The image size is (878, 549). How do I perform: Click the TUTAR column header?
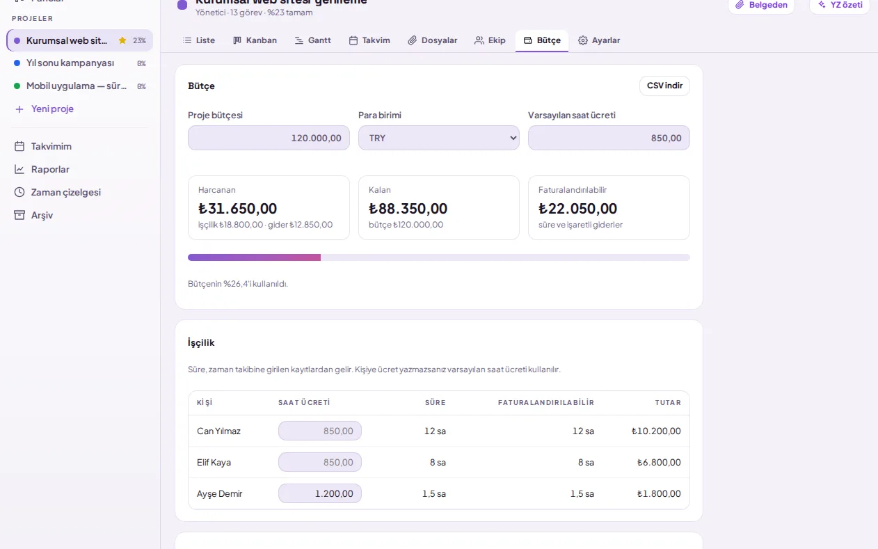tap(668, 403)
